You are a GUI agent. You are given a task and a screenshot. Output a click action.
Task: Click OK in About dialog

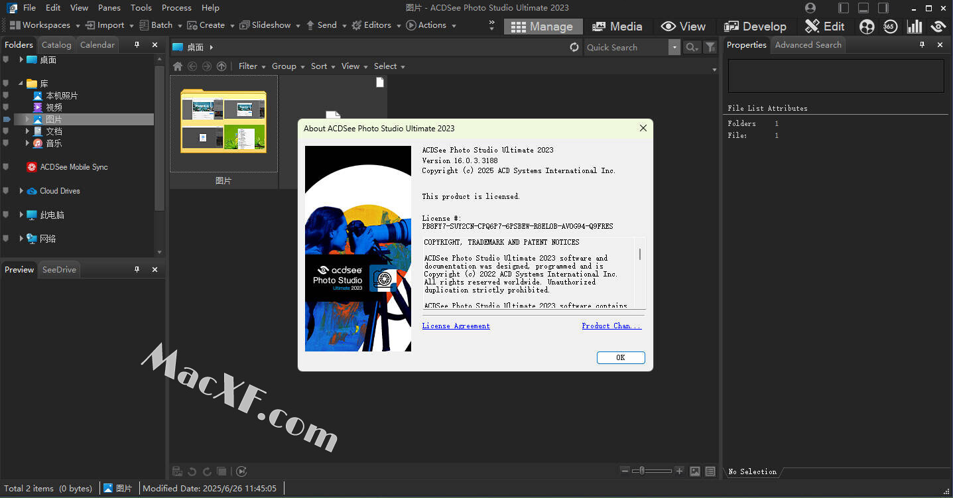[x=621, y=357]
